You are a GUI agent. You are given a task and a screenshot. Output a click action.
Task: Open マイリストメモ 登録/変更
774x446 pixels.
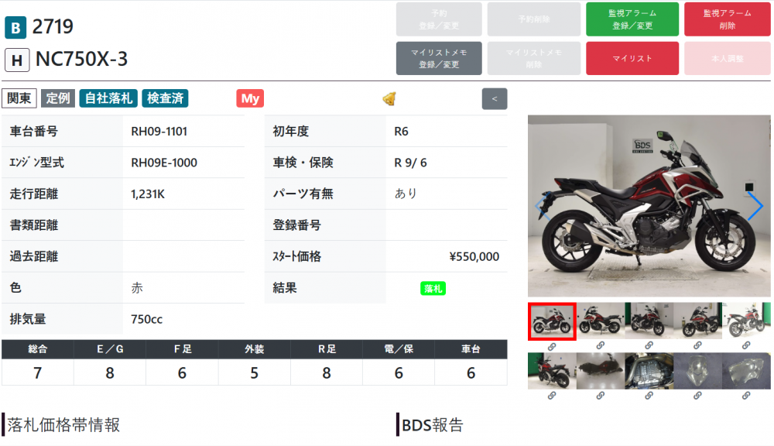439,58
